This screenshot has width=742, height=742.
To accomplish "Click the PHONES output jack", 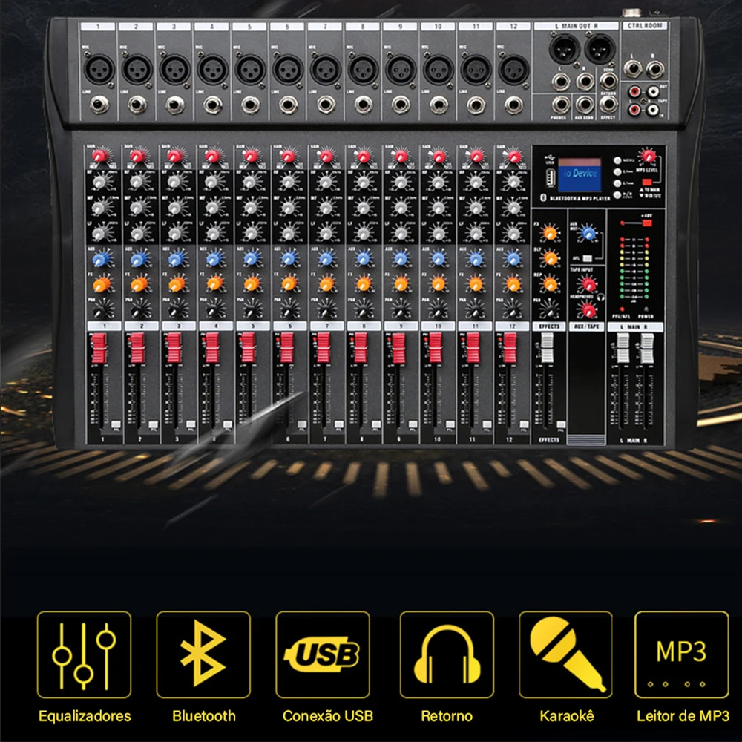I will (560, 105).
